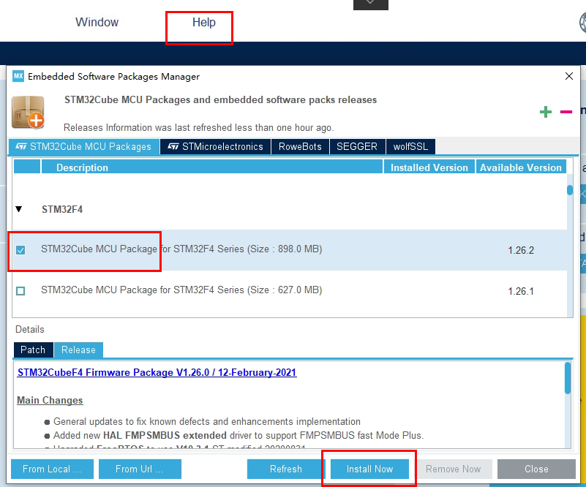Click the Details section label
Viewport: 586px width, 487px height.
[x=30, y=329]
